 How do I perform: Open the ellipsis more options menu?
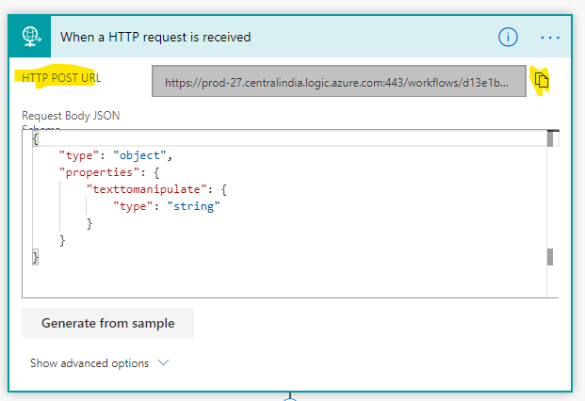pos(550,37)
